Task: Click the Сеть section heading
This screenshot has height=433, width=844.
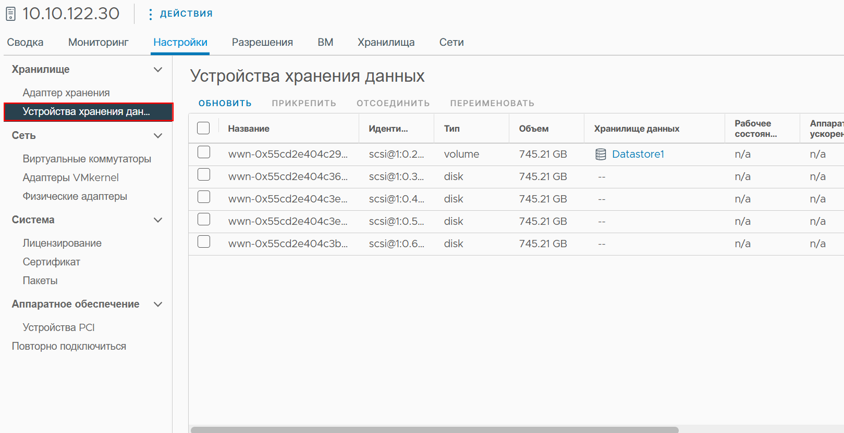Action: 24,135
